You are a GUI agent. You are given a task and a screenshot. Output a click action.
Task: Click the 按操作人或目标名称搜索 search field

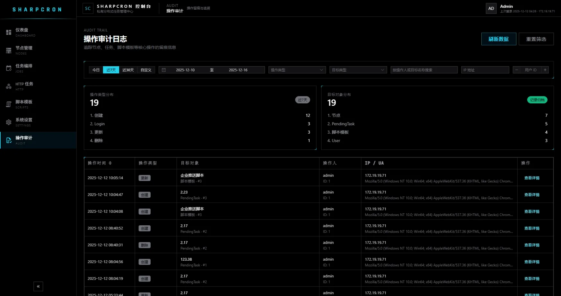point(424,70)
